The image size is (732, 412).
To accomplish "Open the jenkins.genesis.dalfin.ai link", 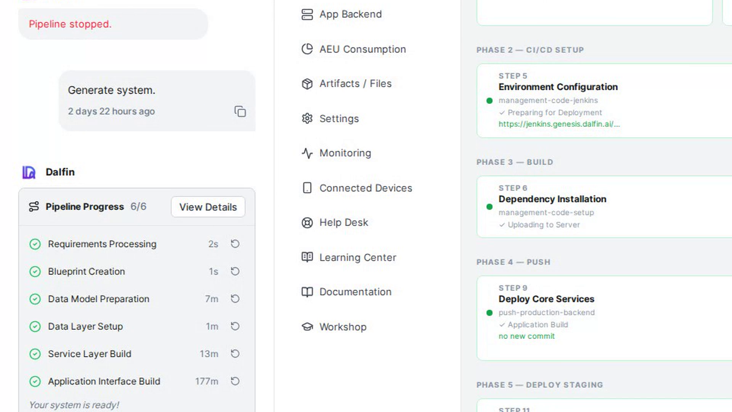I will click(559, 124).
